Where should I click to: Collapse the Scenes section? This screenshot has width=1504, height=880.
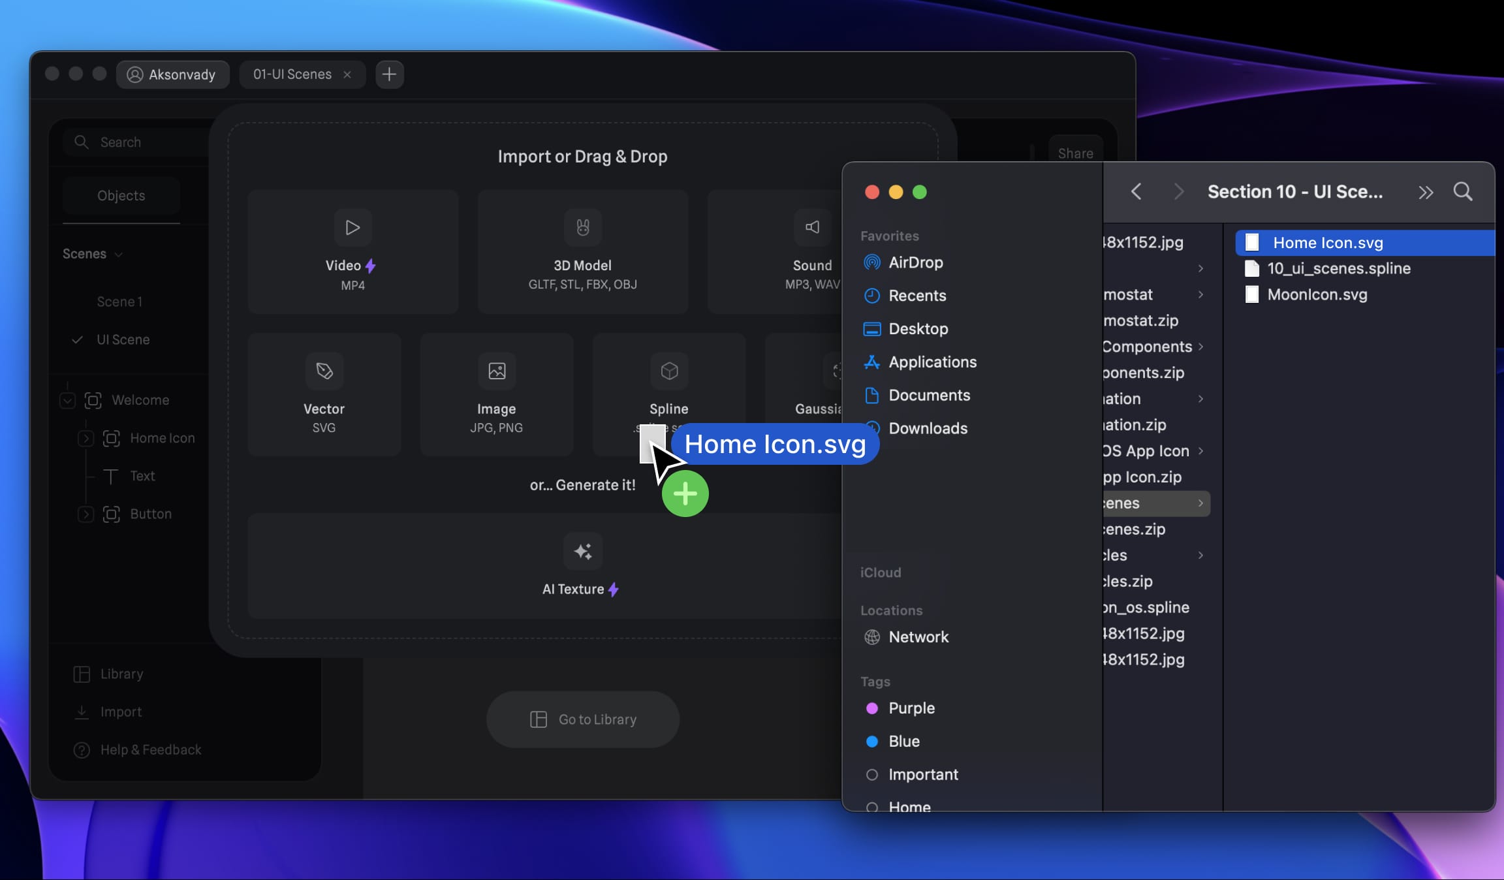[x=118, y=254]
